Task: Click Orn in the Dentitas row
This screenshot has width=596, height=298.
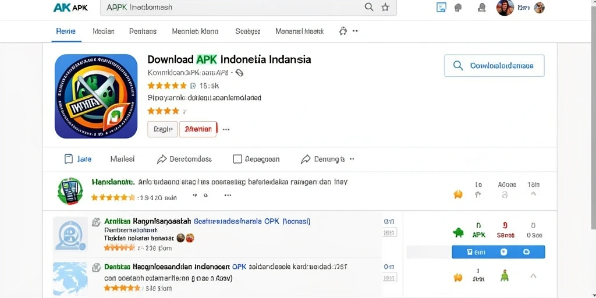Action: point(389,267)
